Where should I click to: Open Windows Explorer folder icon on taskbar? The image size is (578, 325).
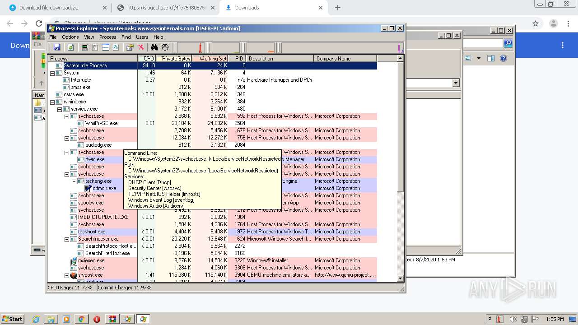pyautogui.click(x=51, y=319)
